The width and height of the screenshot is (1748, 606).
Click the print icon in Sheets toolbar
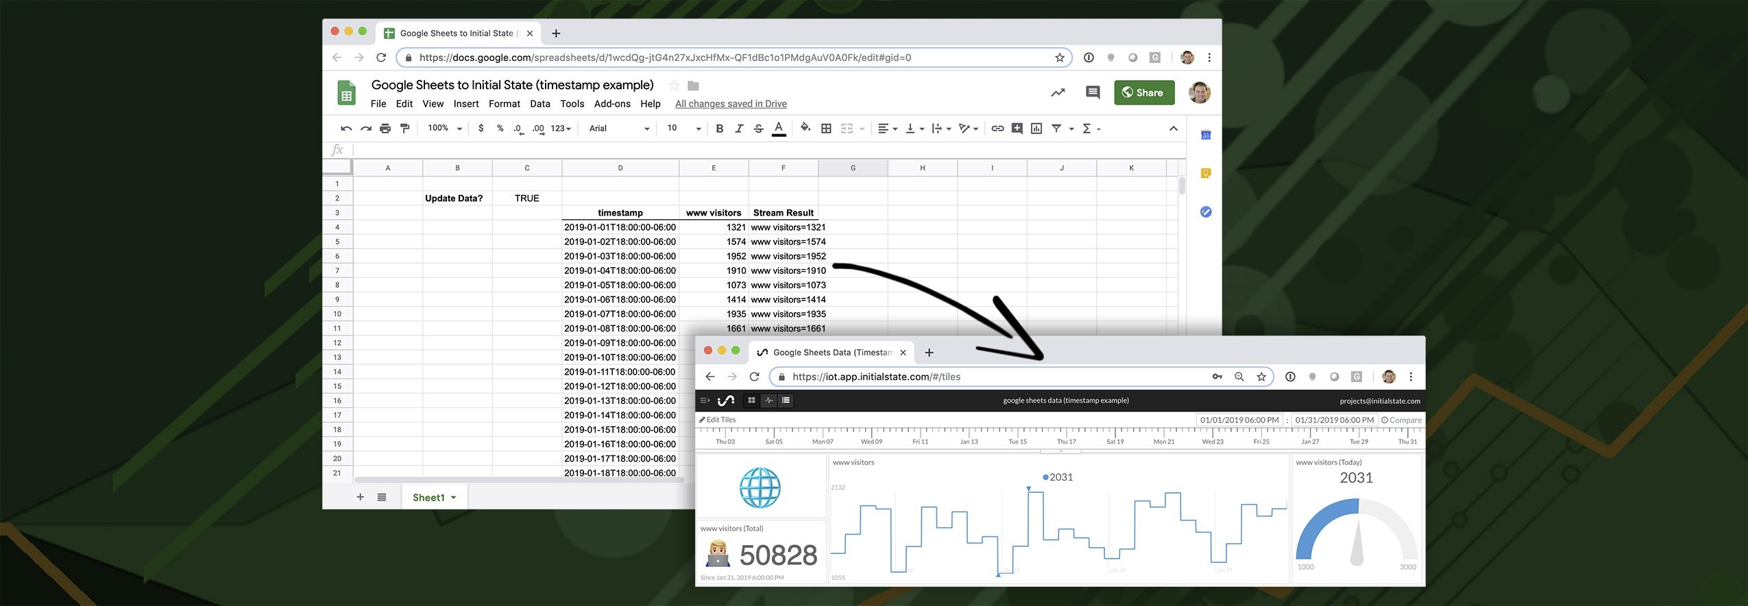pos(385,129)
